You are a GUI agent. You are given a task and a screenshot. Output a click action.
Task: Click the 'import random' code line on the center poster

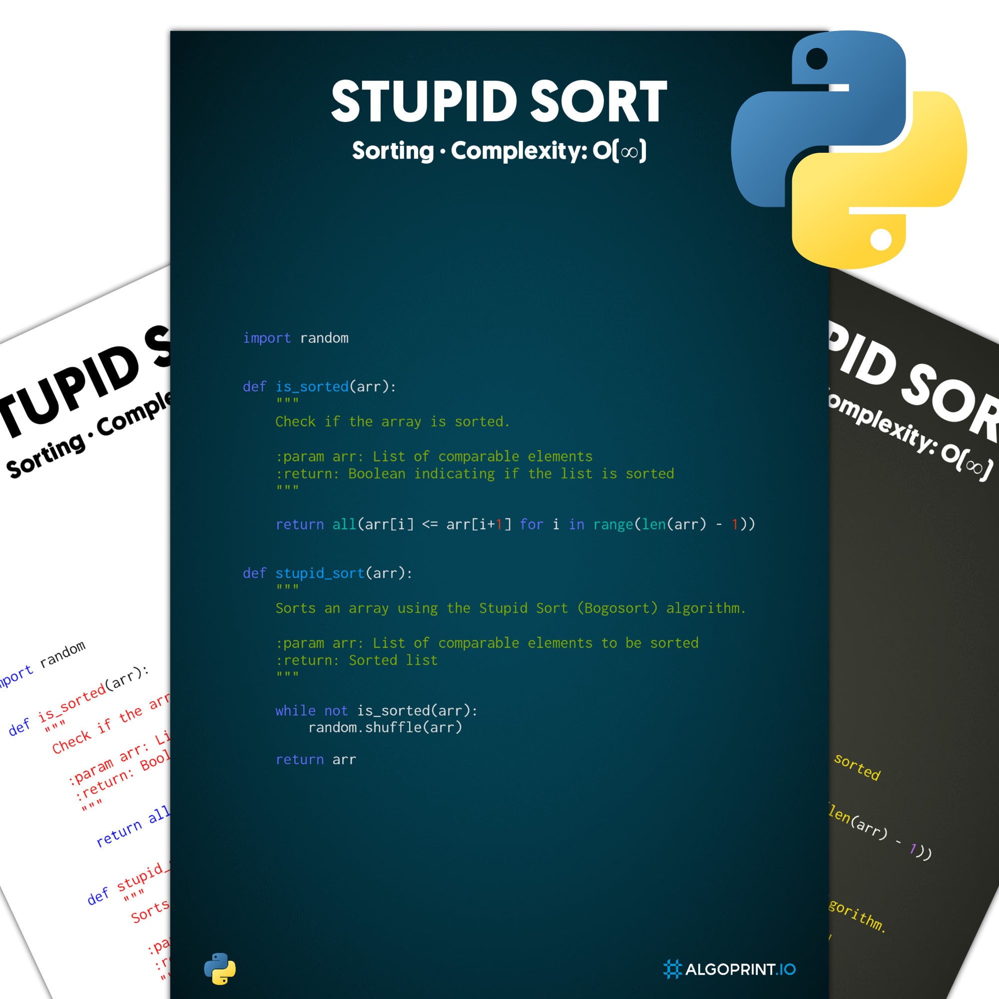tap(296, 338)
